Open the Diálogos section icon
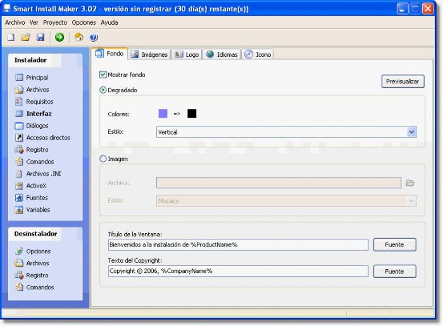443x326 pixels. point(19,125)
